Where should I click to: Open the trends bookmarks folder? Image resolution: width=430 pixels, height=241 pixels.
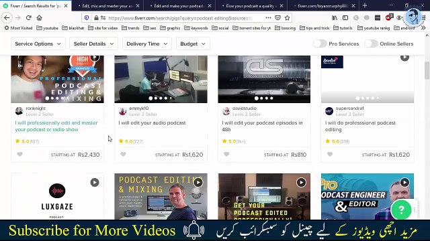point(130,28)
